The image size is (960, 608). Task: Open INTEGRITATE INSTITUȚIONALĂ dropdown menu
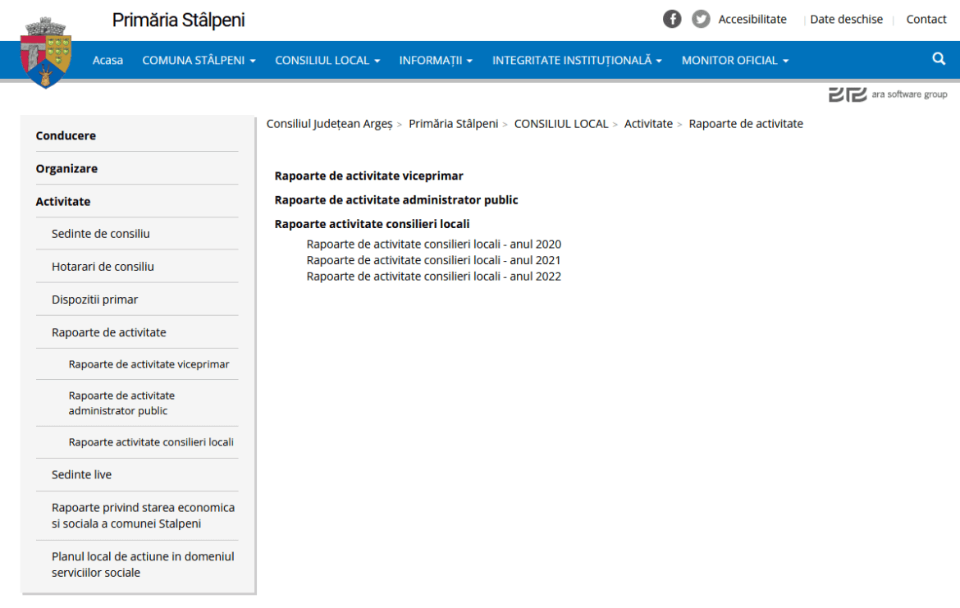(577, 61)
